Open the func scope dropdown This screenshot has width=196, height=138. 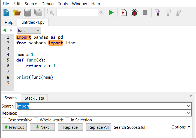[x=29, y=30]
